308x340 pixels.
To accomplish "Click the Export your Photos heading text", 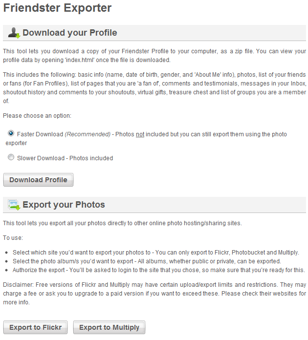I will (x=64, y=205).
